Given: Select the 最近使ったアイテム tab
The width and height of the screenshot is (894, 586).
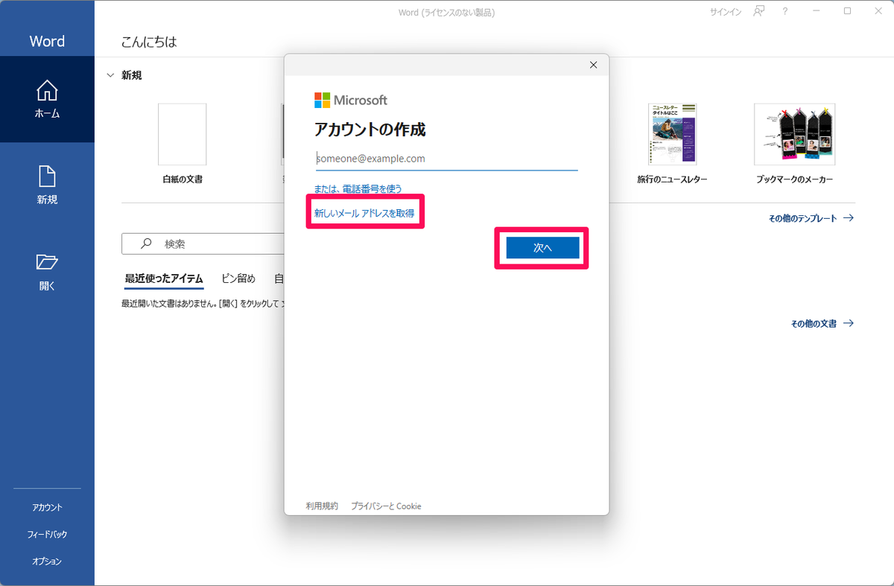Looking at the screenshot, I should tap(164, 278).
